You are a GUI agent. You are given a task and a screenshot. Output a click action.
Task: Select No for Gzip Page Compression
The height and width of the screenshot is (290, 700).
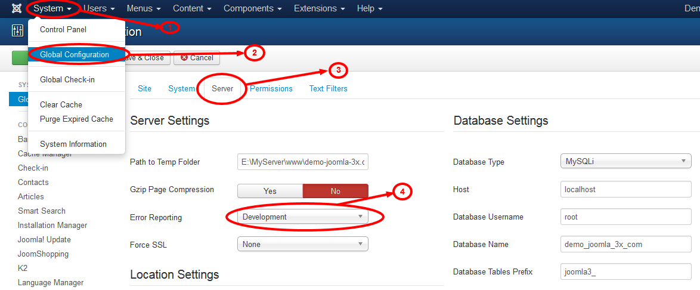[x=335, y=191]
